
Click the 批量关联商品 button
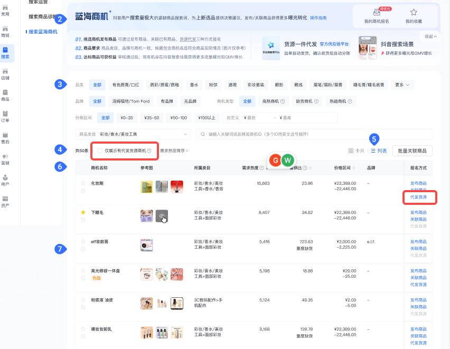click(x=412, y=150)
